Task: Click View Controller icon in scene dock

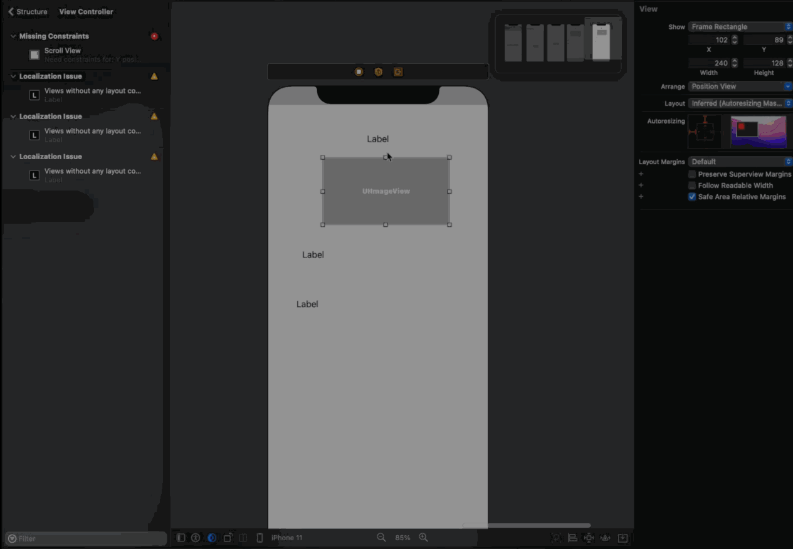Action: tap(359, 72)
